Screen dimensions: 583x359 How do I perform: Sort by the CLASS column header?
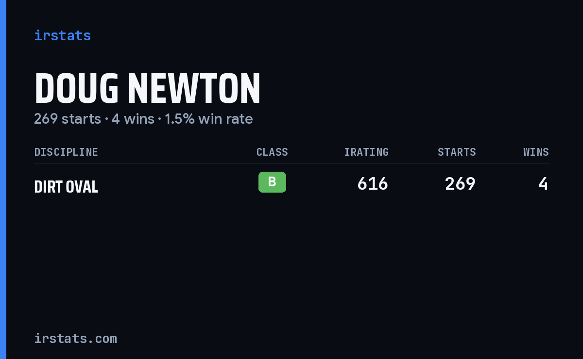(272, 152)
